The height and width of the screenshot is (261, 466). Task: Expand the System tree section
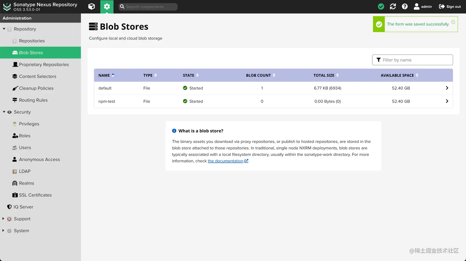[3, 230]
